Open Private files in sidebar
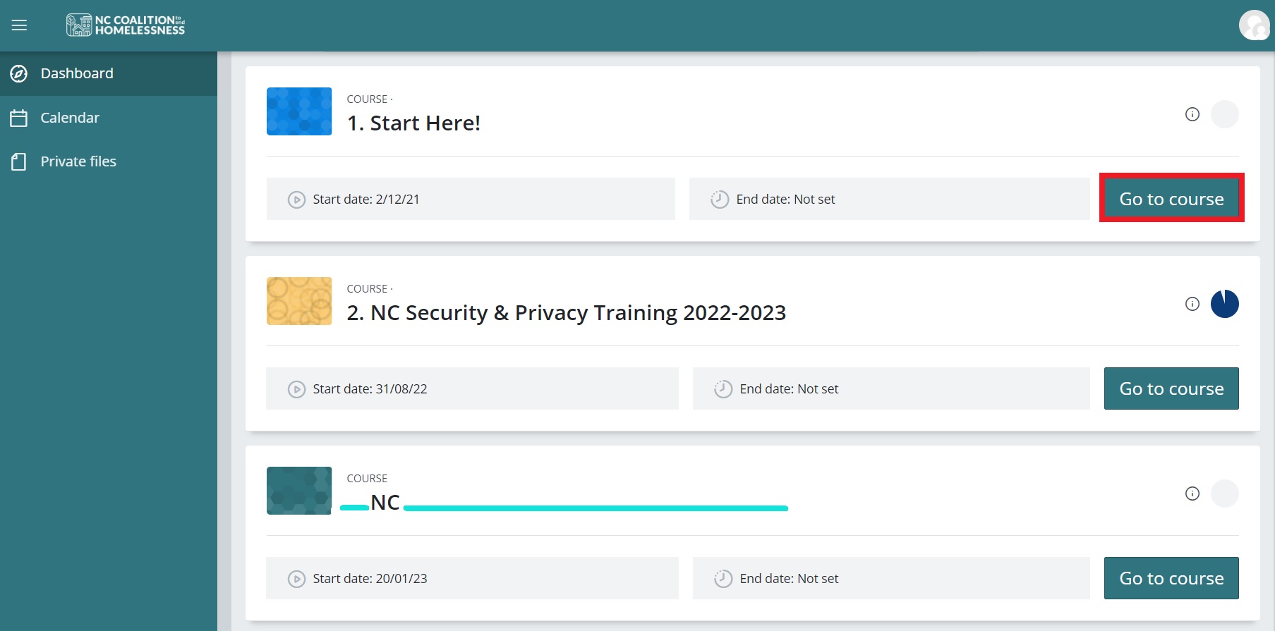The width and height of the screenshot is (1275, 631). click(78, 161)
